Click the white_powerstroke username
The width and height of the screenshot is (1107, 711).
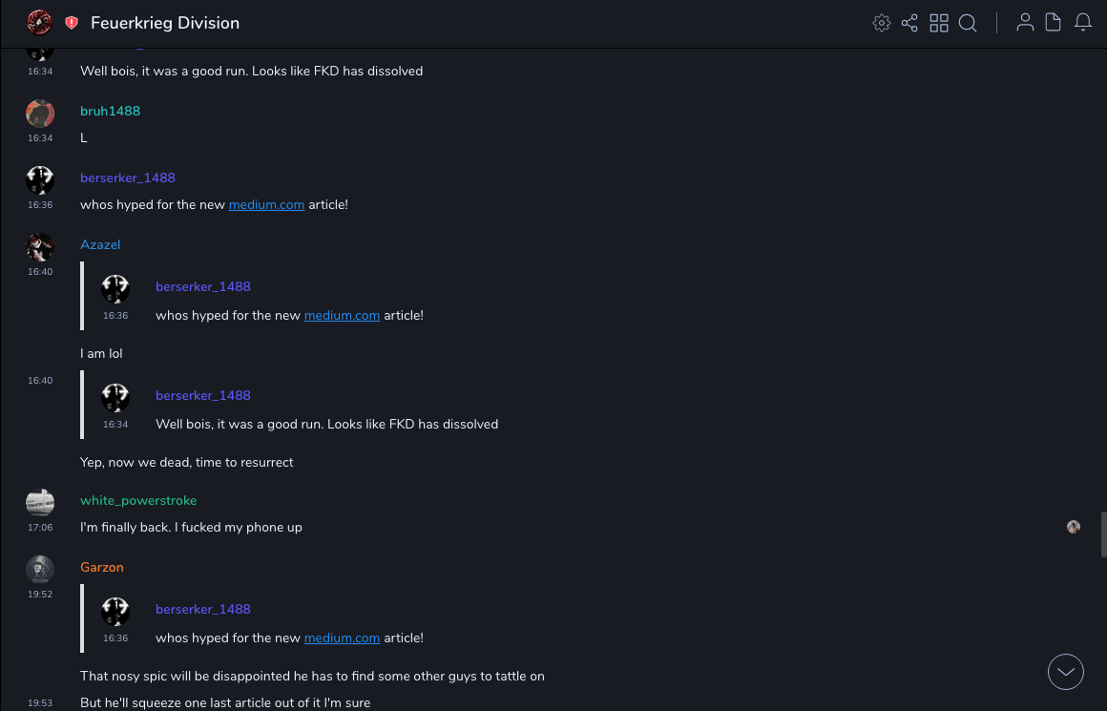point(138,501)
